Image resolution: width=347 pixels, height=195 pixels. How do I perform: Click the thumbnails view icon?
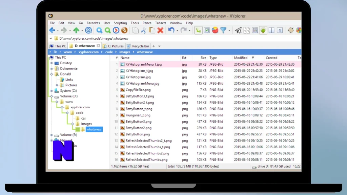pos(247,30)
